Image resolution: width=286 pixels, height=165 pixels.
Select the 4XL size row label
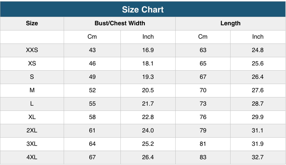coord(32,157)
